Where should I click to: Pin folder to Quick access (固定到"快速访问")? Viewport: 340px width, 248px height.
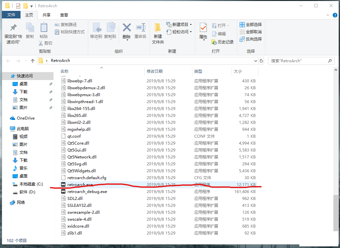pyautogui.click(x=13, y=34)
